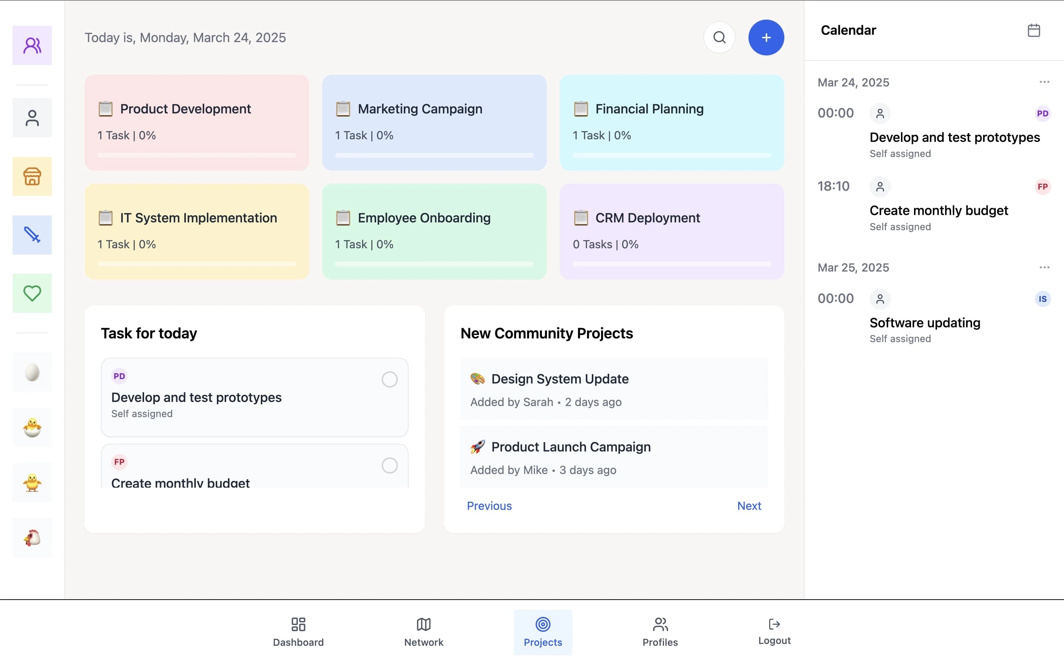Viewport: 1064px width, 665px height.
Task: Click FP badge in Task for today
Action: point(119,462)
